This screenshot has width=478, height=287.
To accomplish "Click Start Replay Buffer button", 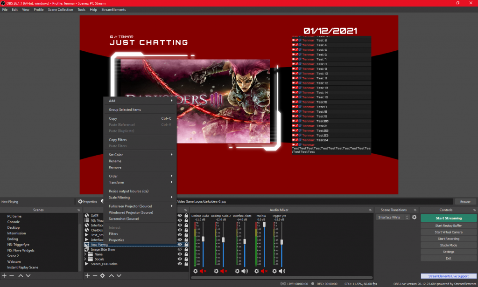I will [449, 225].
